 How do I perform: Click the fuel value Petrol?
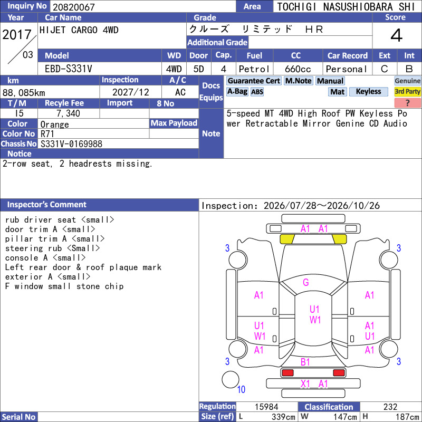254,69
